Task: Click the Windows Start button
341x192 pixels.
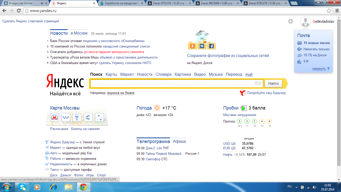Action: point(6,187)
